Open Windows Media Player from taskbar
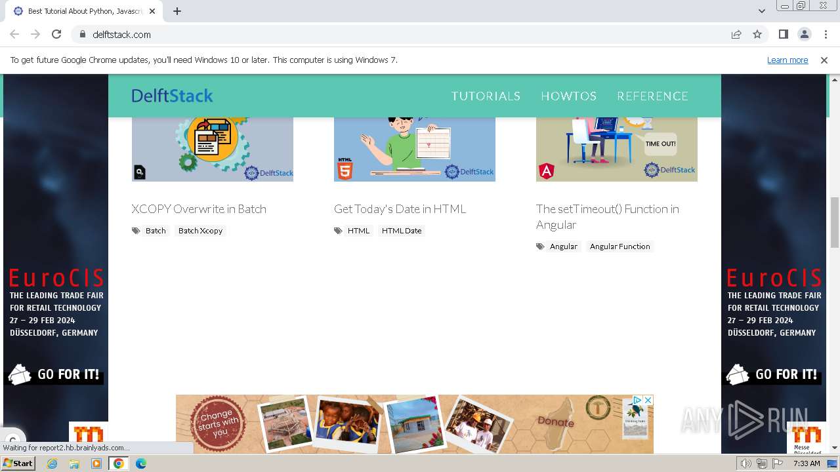The height and width of the screenshot is (472, 840). (x=96, y=463)
